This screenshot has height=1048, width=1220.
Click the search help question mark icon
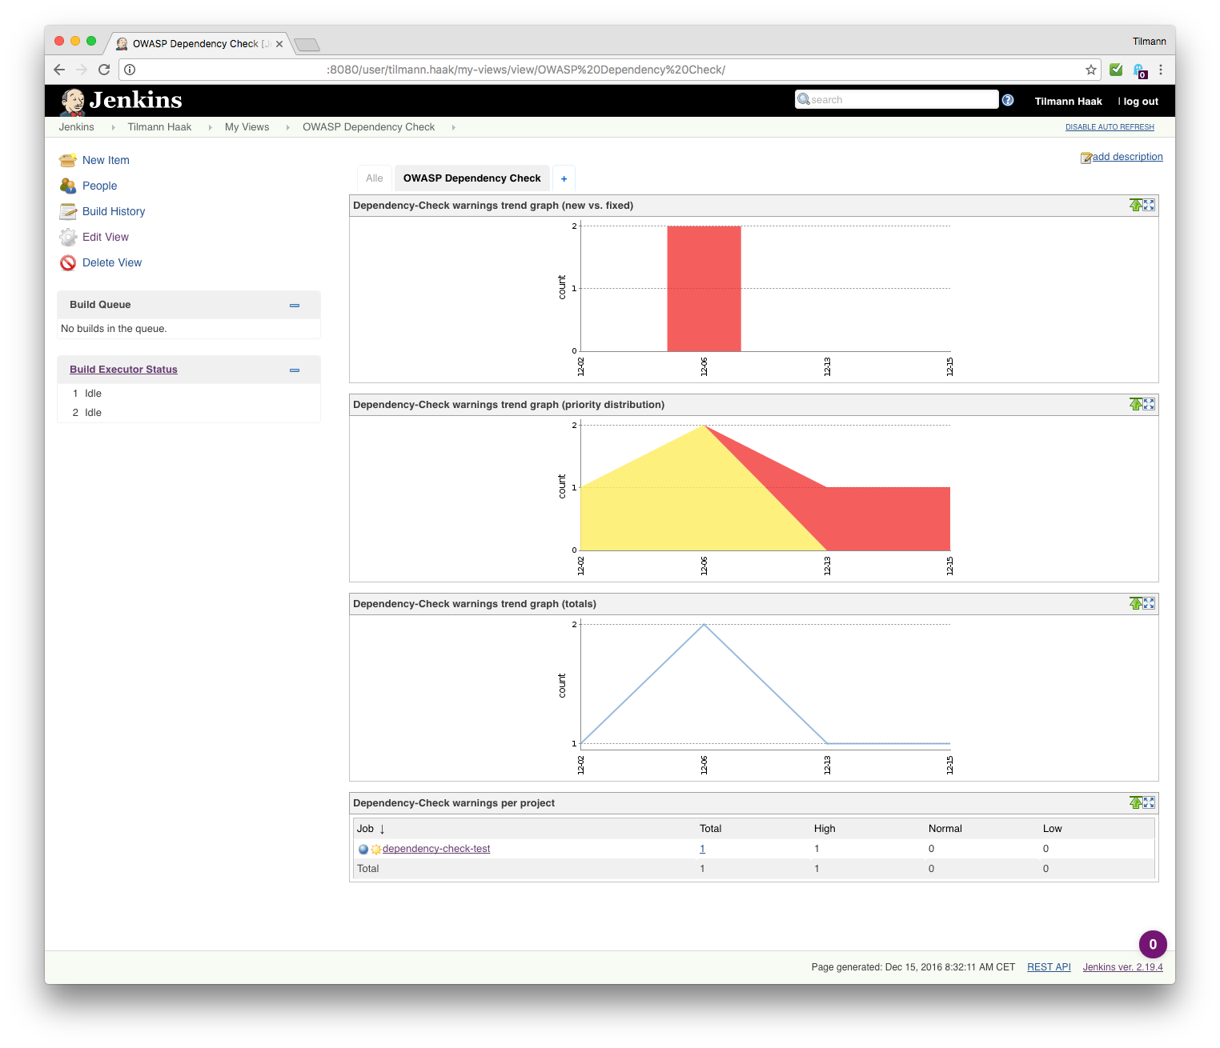click(x=1008, y=100)
